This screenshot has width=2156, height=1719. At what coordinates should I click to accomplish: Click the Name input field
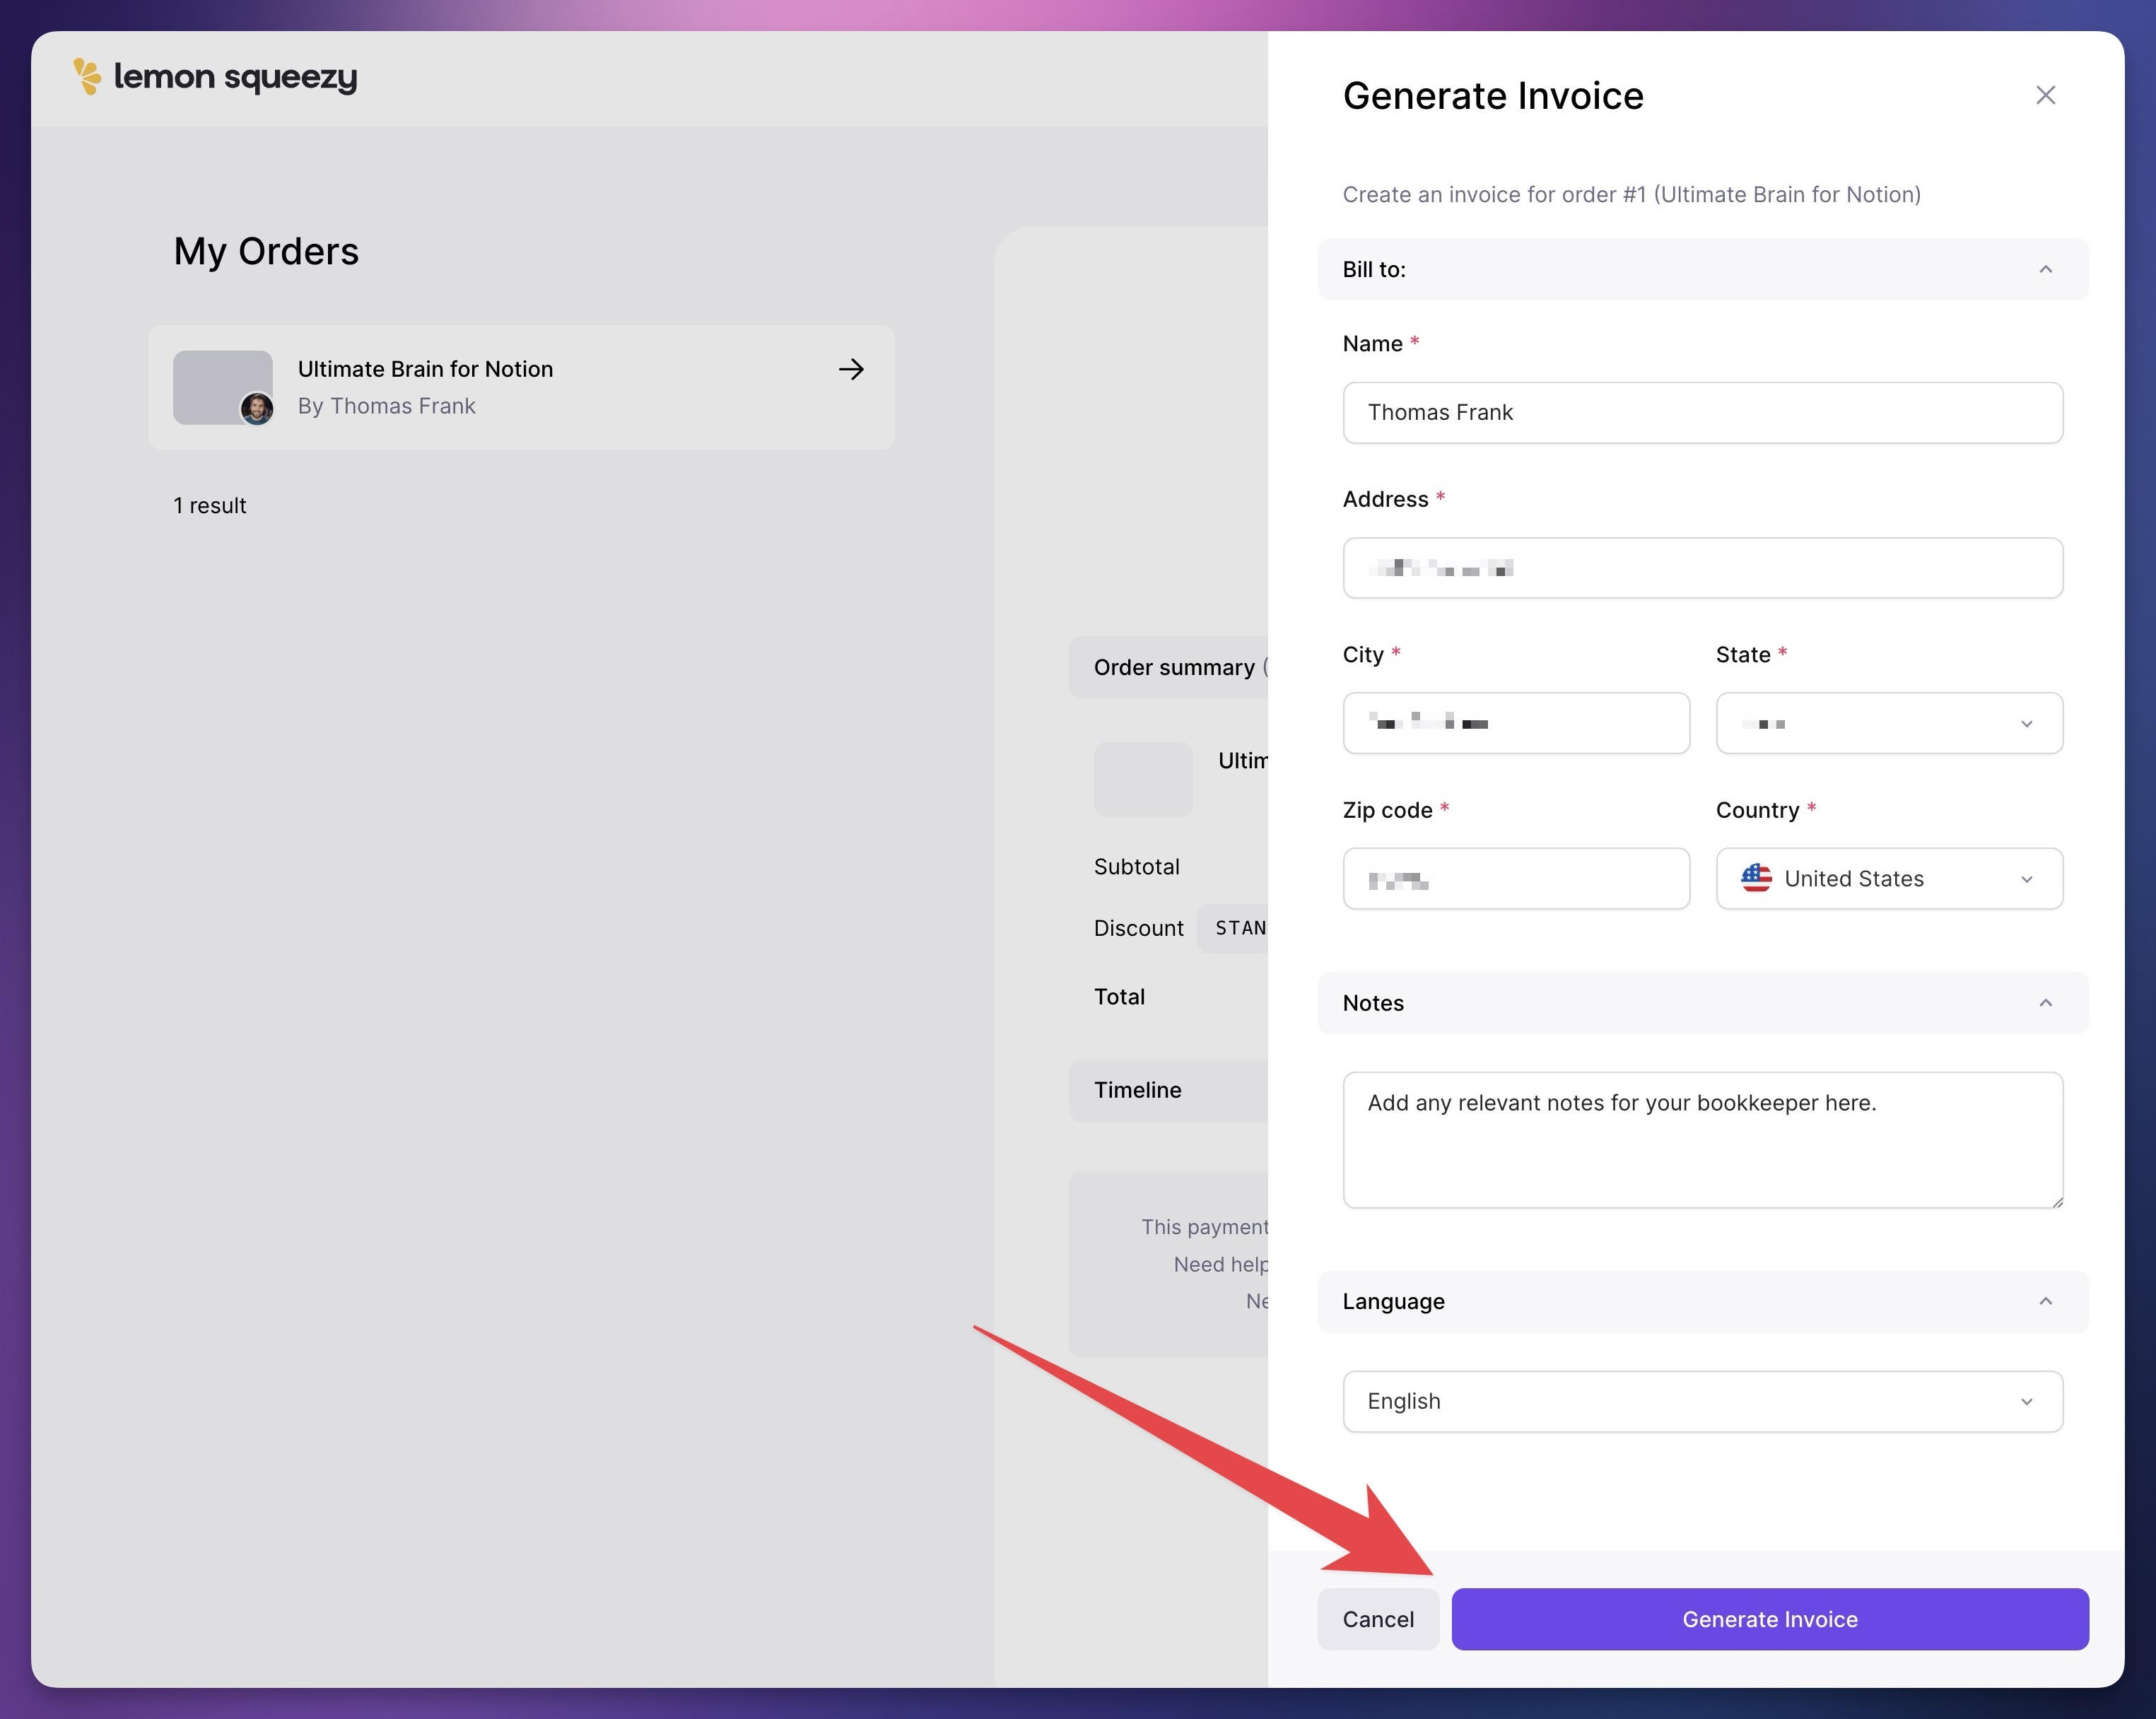[1702, 412]
